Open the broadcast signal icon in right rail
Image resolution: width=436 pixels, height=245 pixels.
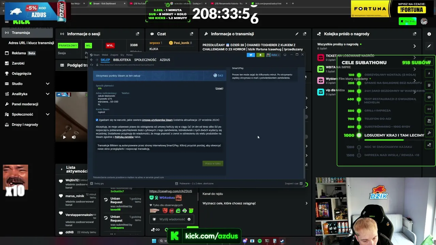coord(429,109)
